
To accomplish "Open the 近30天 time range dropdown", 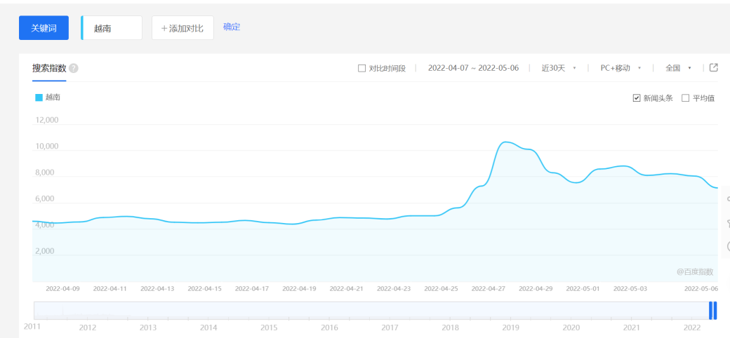I will (x=558, y=68).
